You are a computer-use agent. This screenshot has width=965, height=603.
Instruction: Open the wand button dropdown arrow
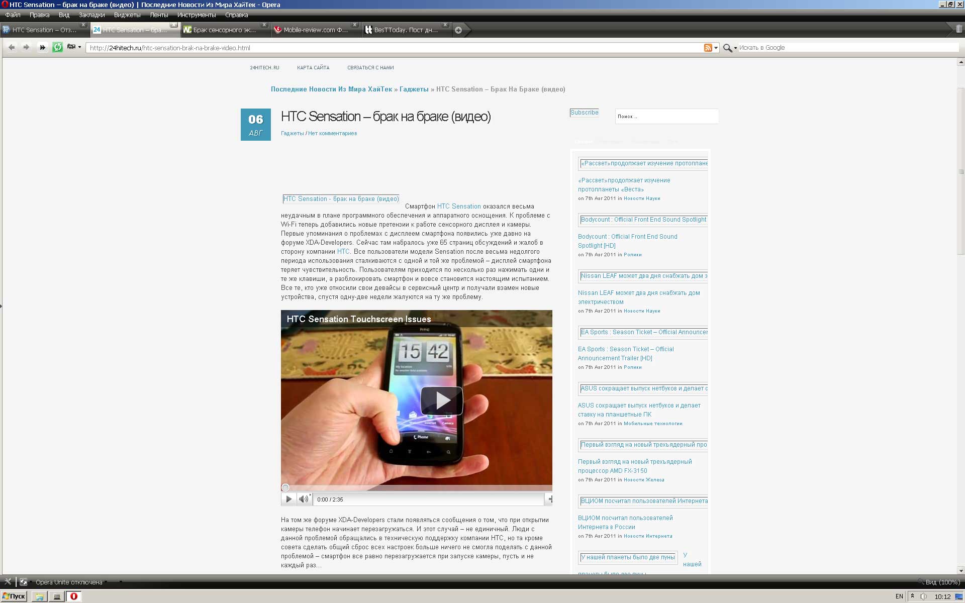(79, 47)
